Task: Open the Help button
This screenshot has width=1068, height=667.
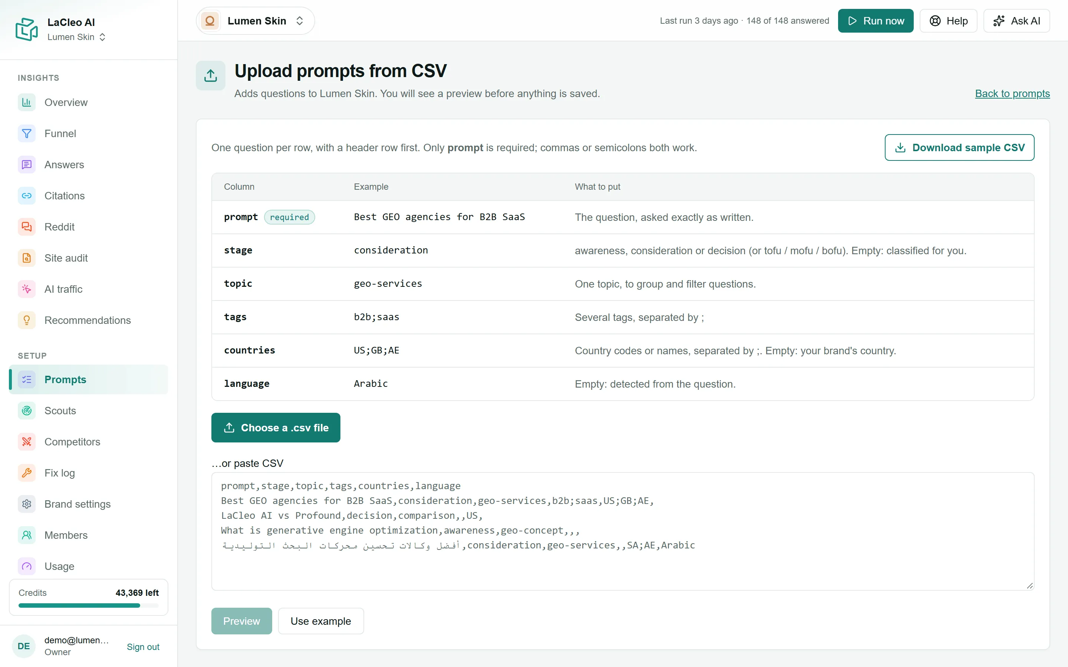Action: (948, 21)
